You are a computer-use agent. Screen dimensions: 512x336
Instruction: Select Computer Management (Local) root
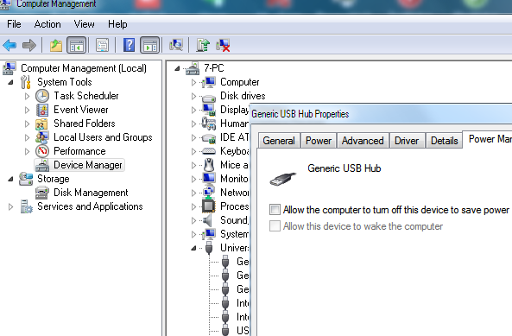[x=84, y=68]
